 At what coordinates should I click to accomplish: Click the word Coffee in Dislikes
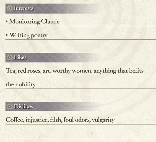[x=15, y=120]
